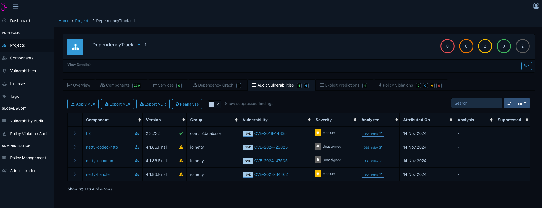Screen dimensions: 542x208
Task: Click dependency graph icon for netty-common
Action: [137, 161]
